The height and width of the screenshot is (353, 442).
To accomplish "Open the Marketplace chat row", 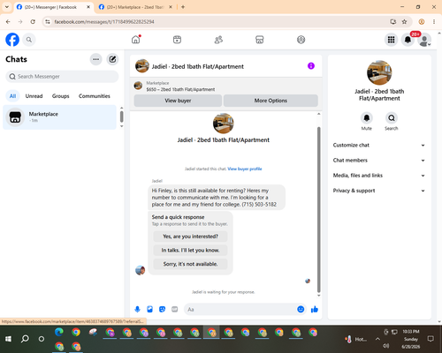I will pyautogui.click(x=59, y=117).
